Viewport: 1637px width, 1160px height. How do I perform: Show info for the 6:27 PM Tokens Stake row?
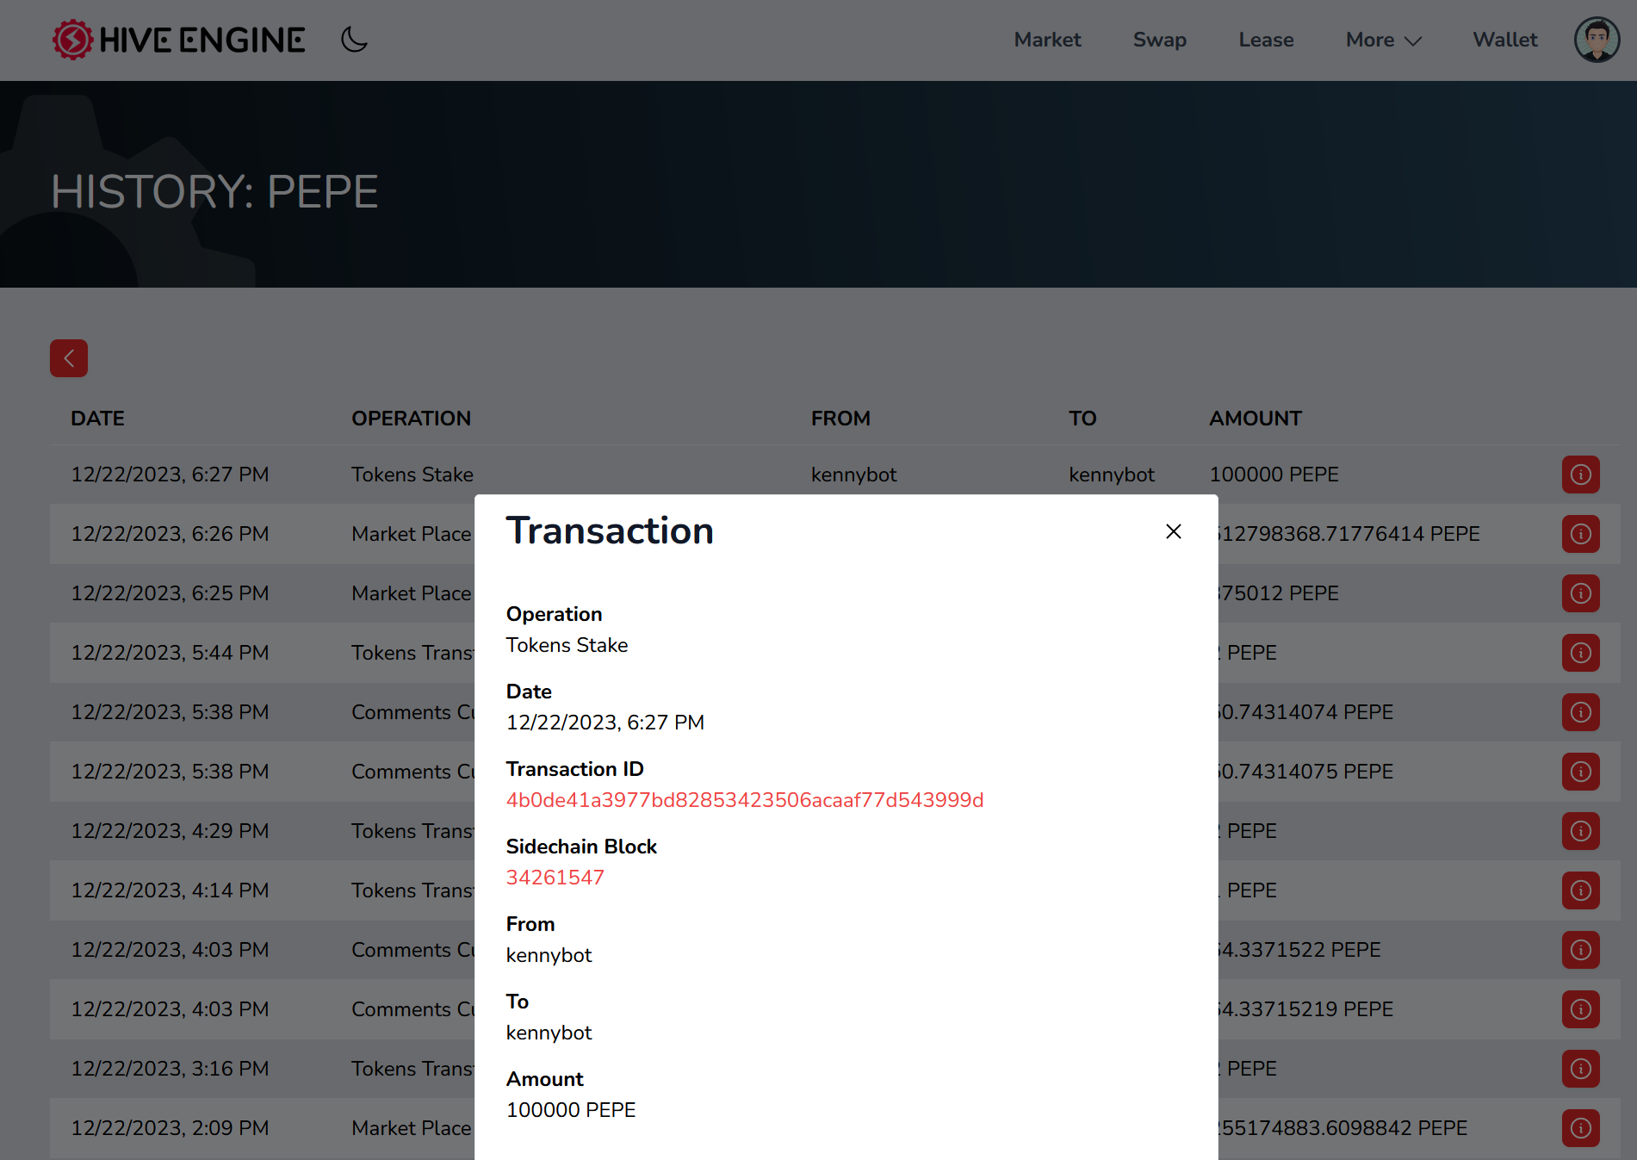(1580, 475)
